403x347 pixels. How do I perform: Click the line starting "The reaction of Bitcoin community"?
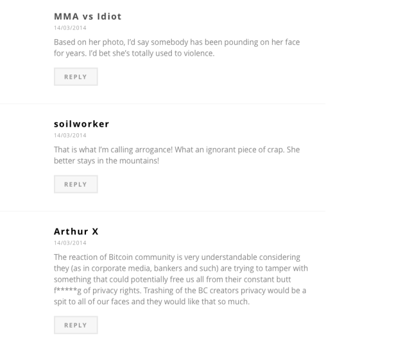coord(177,257)
